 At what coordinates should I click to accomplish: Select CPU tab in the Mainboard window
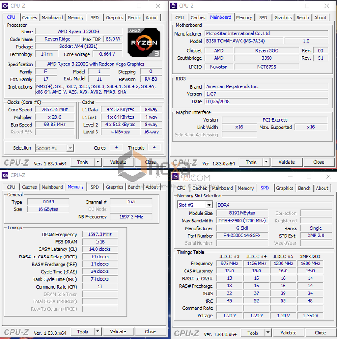(180, 17)
